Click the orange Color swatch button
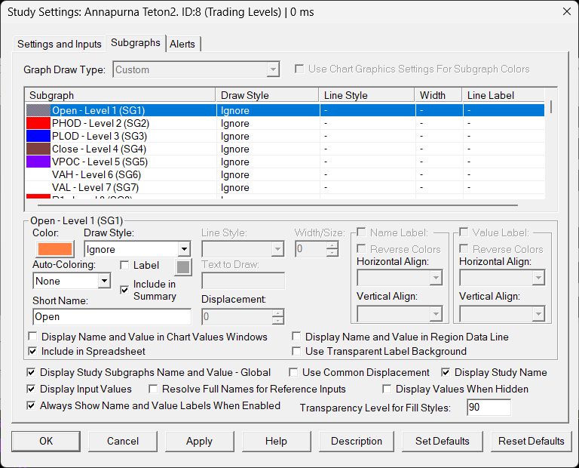579x468 pixels. click(54, 249)
